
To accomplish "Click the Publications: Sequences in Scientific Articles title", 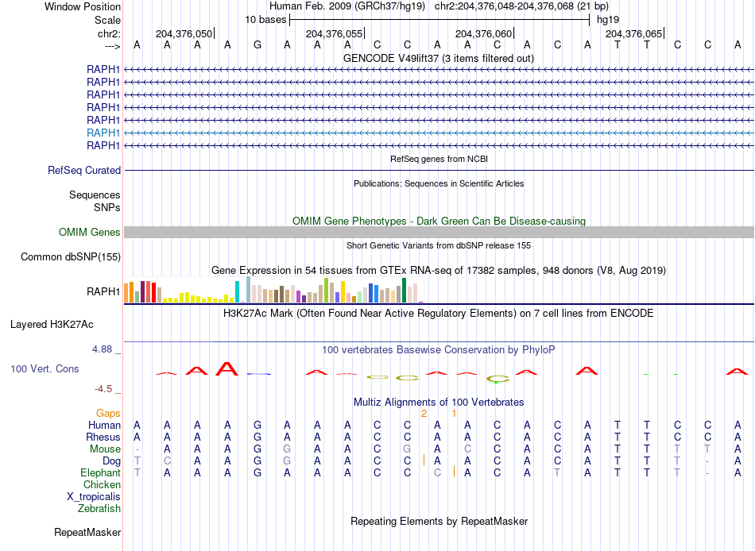I will pyautogui.click(x=439, y=183).
